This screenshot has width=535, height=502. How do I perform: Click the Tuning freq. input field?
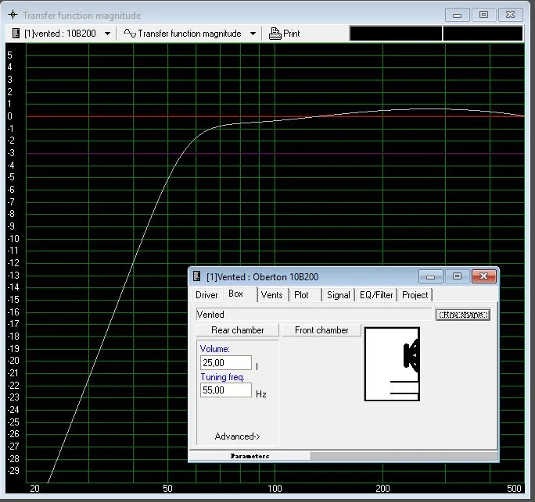click(x=226, y=390)
